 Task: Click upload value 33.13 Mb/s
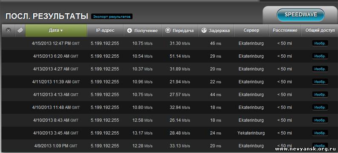[180, 146]
